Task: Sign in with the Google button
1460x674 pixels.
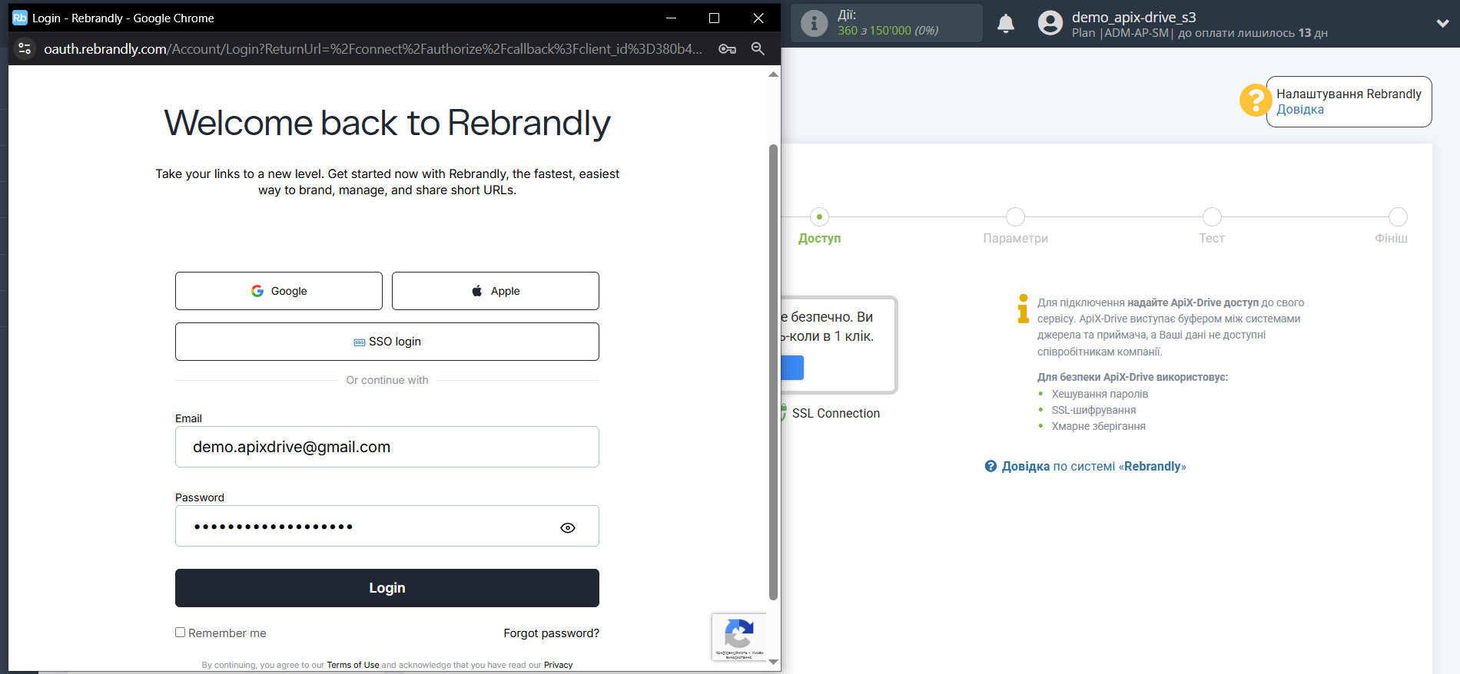Action: click(279, 291)
